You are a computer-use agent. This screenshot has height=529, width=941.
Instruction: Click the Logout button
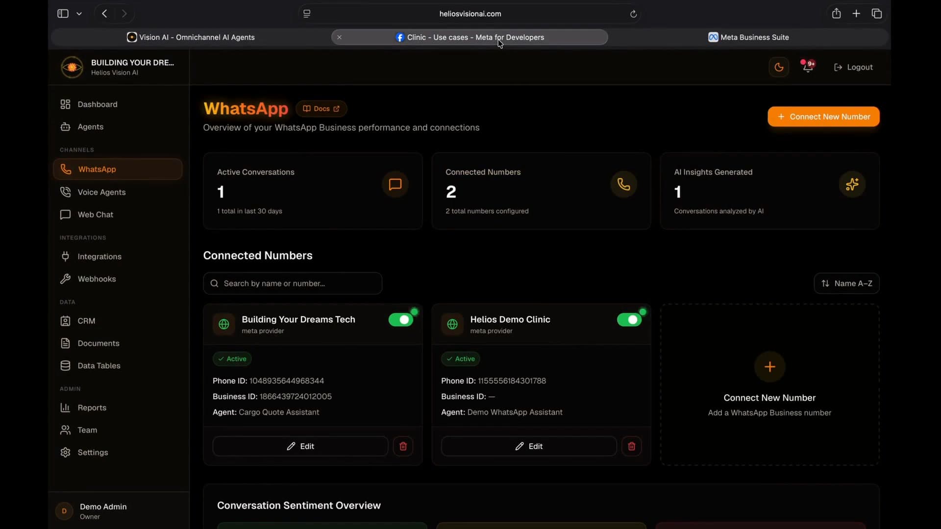point(853,67)
